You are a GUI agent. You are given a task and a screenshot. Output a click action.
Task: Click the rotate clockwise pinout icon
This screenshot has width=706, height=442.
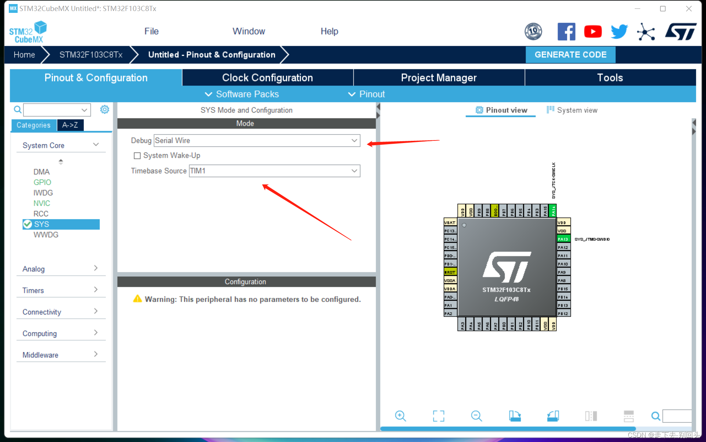515,416
